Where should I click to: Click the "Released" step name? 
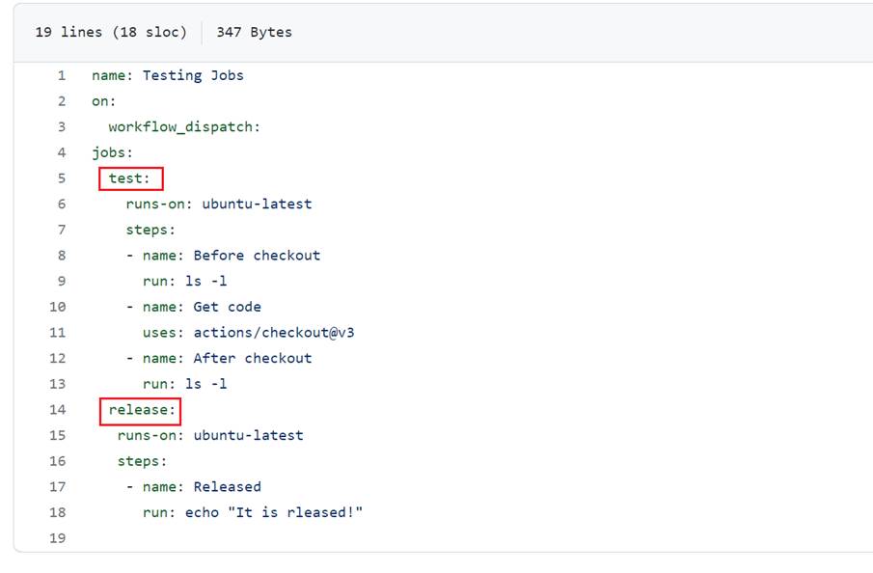click(x=227, y=487)
